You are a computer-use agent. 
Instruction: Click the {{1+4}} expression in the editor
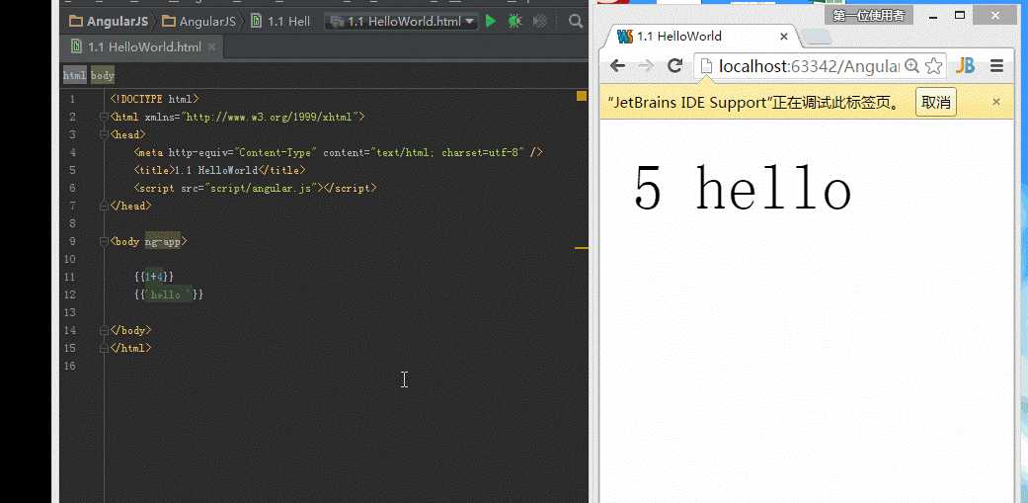[x=154, y=277]
